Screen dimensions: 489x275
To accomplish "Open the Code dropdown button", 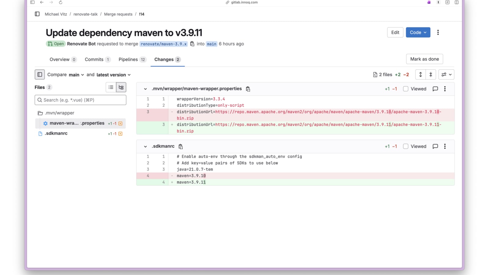I will tap(418, 32).
